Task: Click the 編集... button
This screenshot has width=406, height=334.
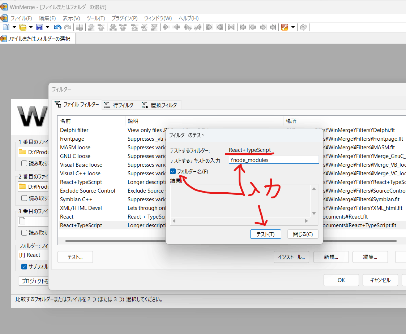Action: click(370, 257)
